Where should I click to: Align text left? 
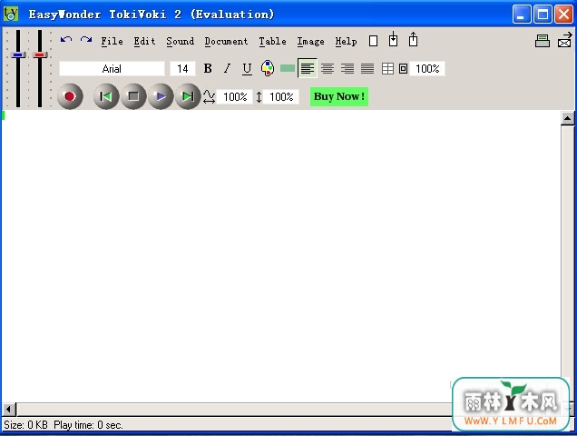[308, 68]
